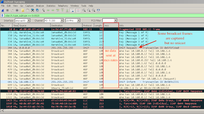Click the Resize columns toolbar icon
The image size is (204, 114).
pos(98,10)
